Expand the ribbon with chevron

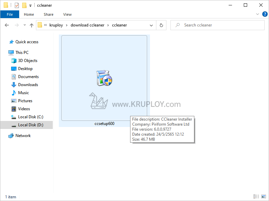pos(257,14)
